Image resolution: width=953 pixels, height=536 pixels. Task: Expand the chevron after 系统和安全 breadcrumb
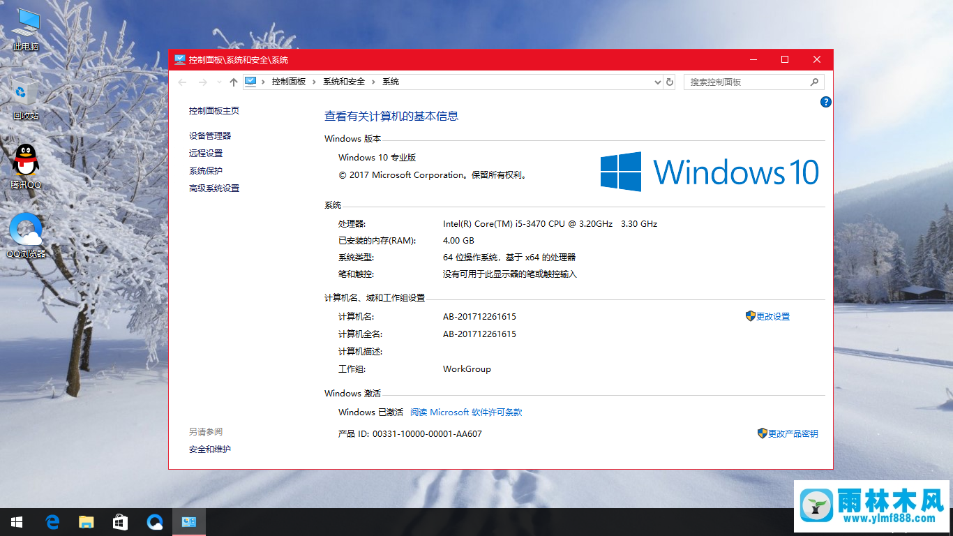click(x=374, y=82)
